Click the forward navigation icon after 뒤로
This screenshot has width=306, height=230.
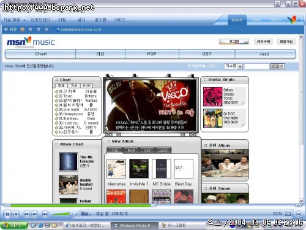[23, 29]
